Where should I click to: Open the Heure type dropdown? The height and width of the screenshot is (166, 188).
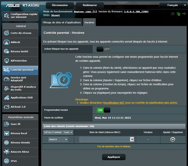tap(58, 139)
